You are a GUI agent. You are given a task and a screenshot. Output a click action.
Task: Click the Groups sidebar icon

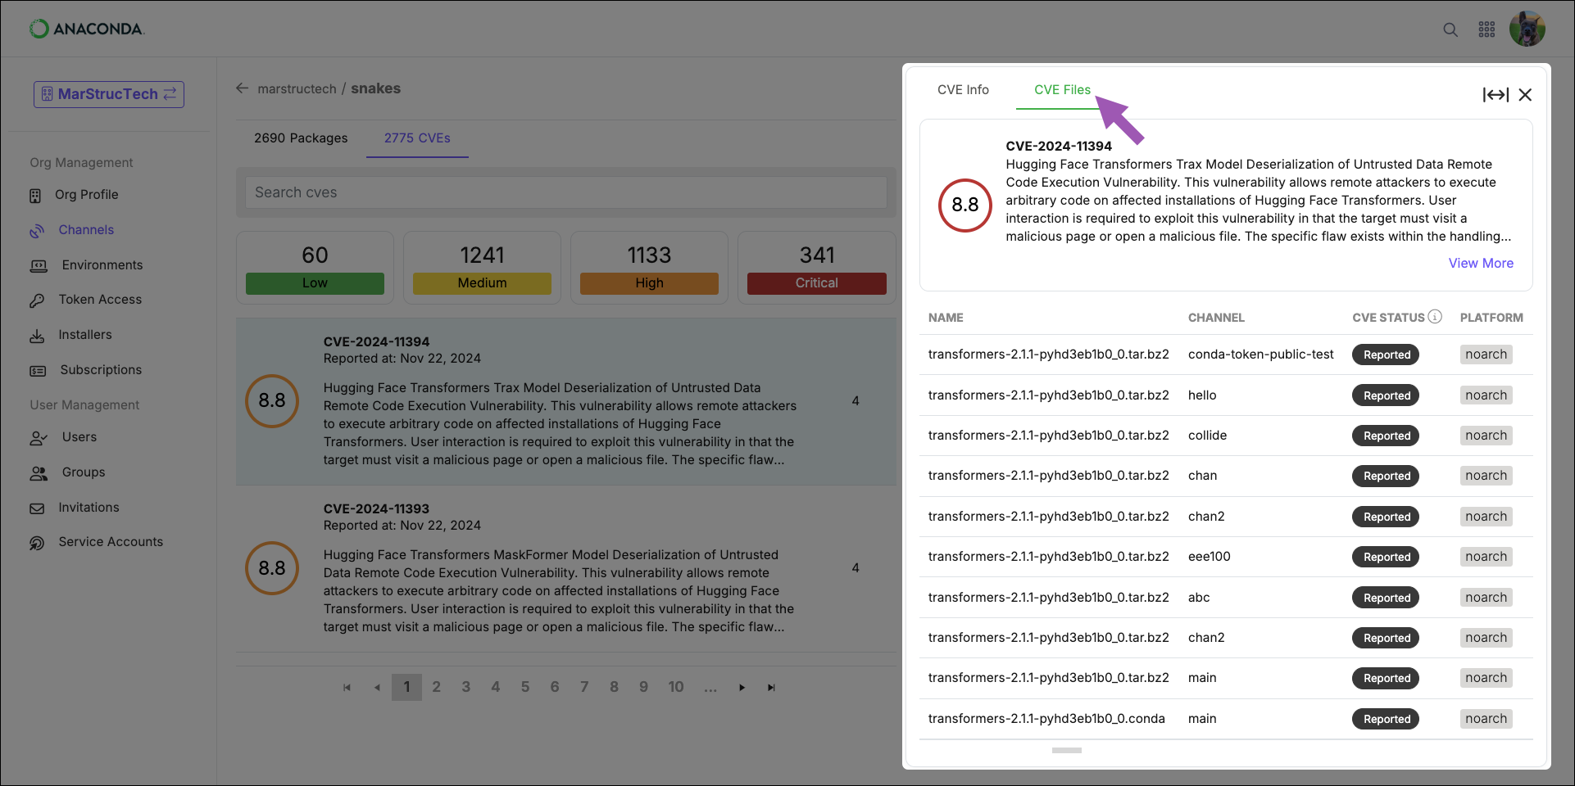[x=39, y=473]
